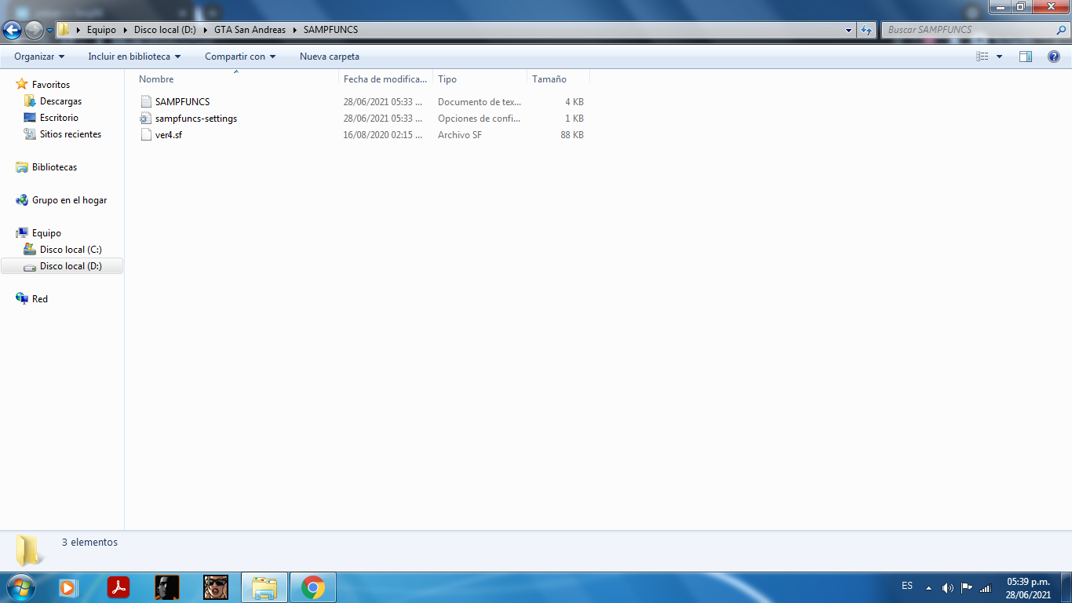Open Red in the navigation pane
This screenshot has height=603, width=1072.
(x=40, y=299)
